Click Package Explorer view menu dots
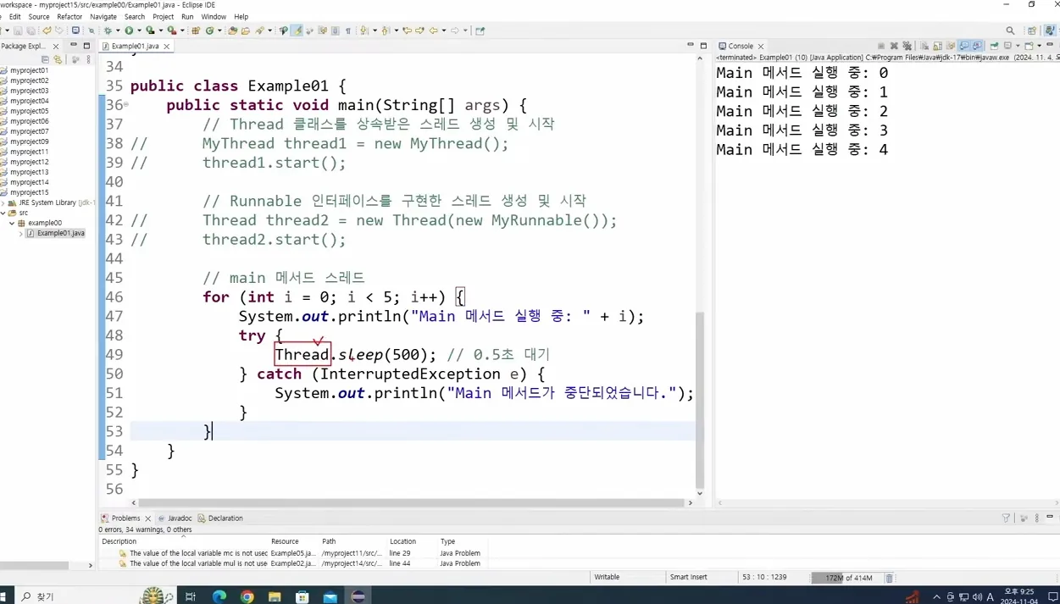This screenshot has width=1060, height=604. [x=88, y=59]
